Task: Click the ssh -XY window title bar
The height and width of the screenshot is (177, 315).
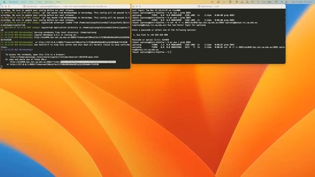Action: tap(65, 6)
